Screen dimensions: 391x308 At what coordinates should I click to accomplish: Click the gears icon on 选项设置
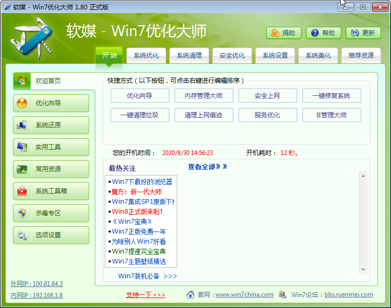pos(22,235)
